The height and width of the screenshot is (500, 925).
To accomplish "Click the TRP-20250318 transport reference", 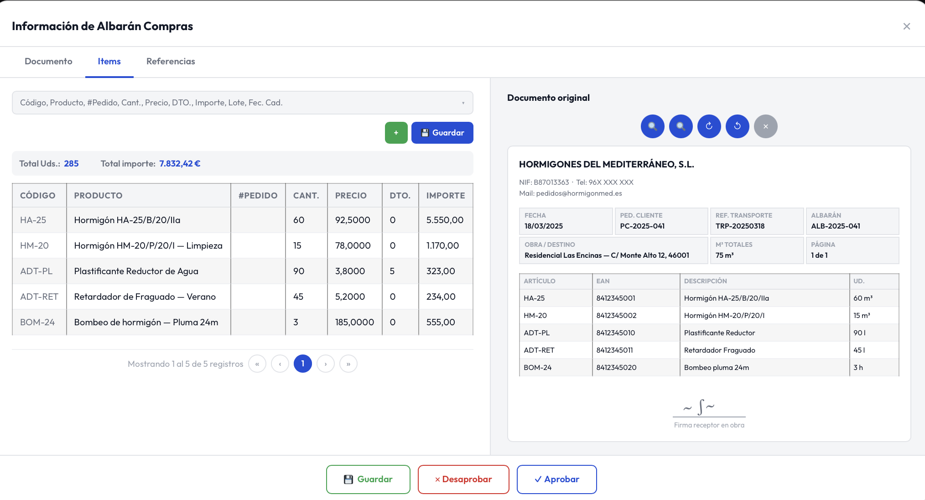I will 740,226.
